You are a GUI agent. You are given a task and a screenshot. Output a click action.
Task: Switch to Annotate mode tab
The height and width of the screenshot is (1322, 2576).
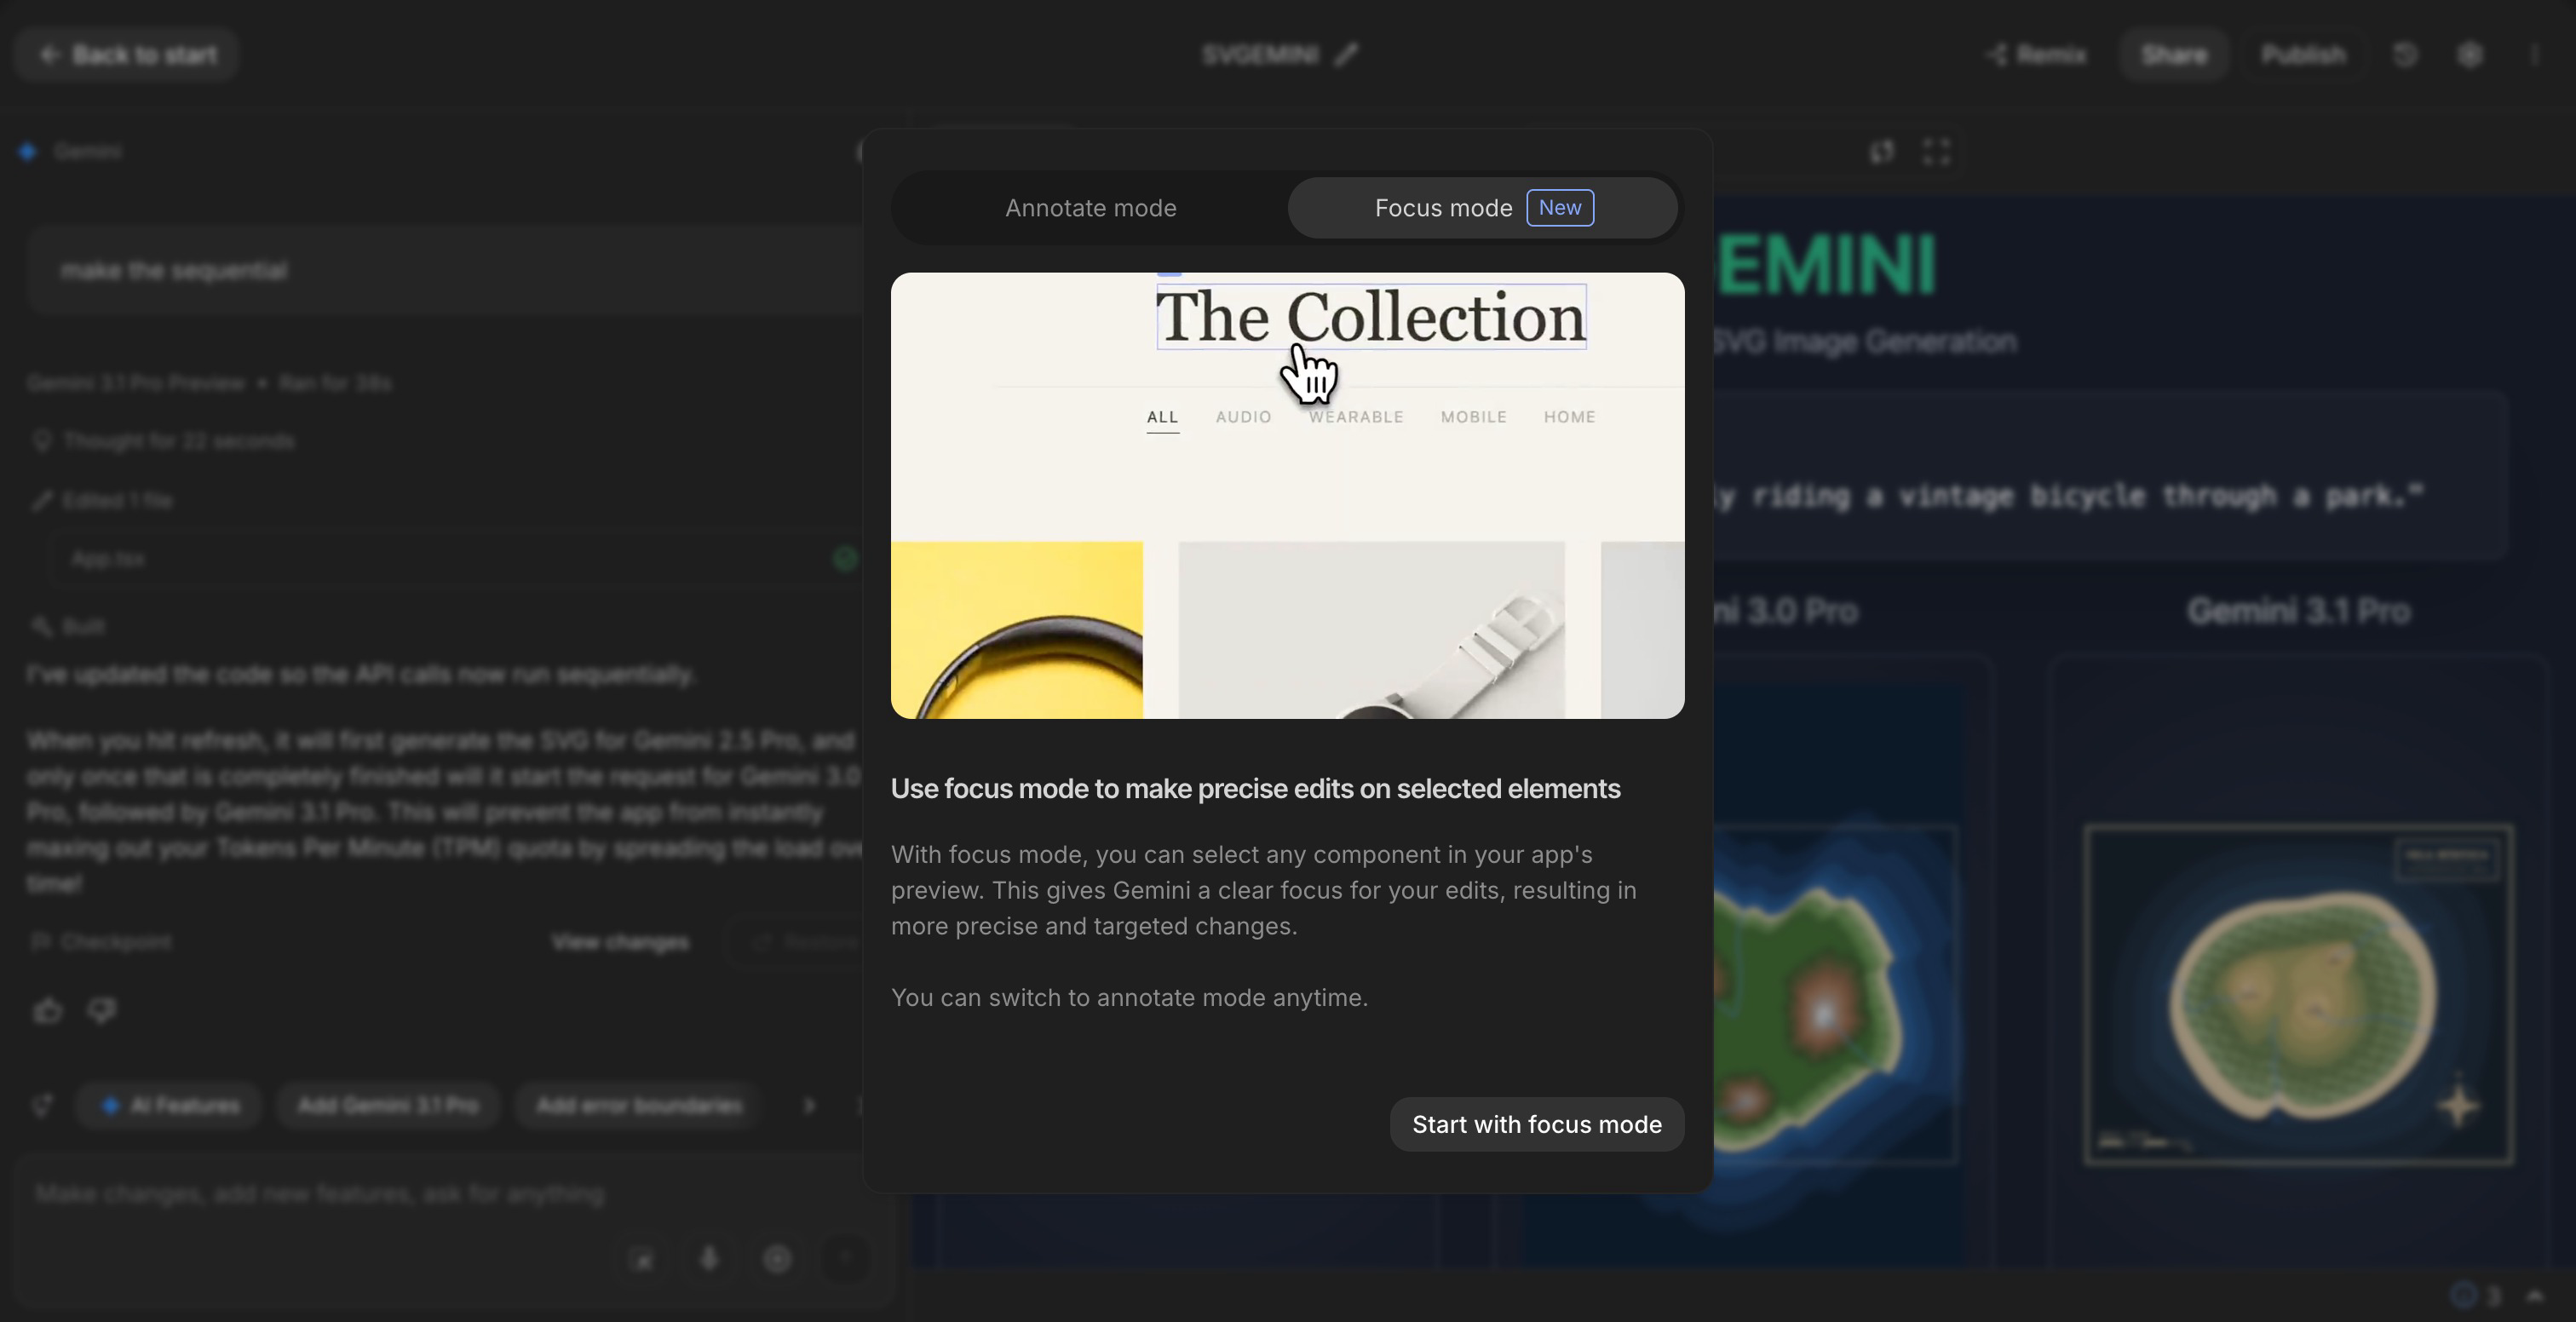[x=1090, y=208]
